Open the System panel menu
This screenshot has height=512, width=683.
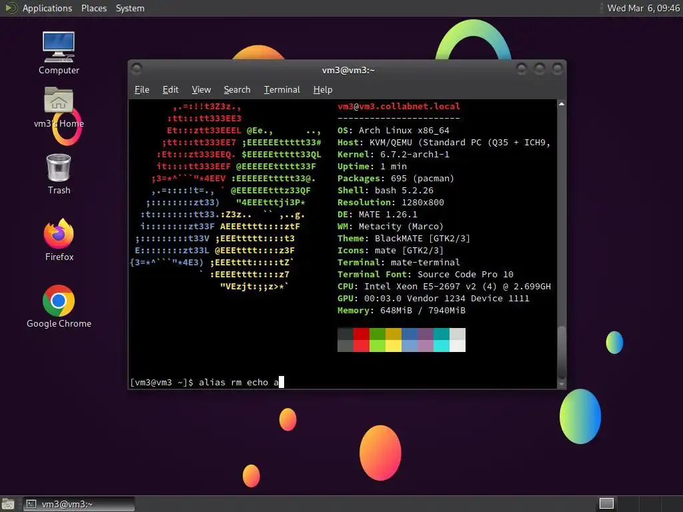[x=130, y=8]
